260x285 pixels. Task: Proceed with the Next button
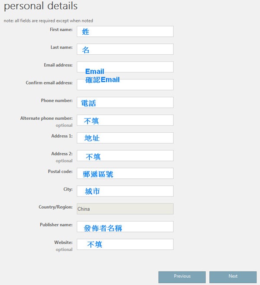pyautogui.click(x=233, y=277)
